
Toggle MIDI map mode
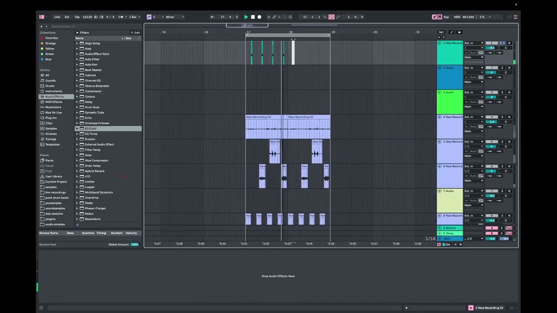point(457,17)
